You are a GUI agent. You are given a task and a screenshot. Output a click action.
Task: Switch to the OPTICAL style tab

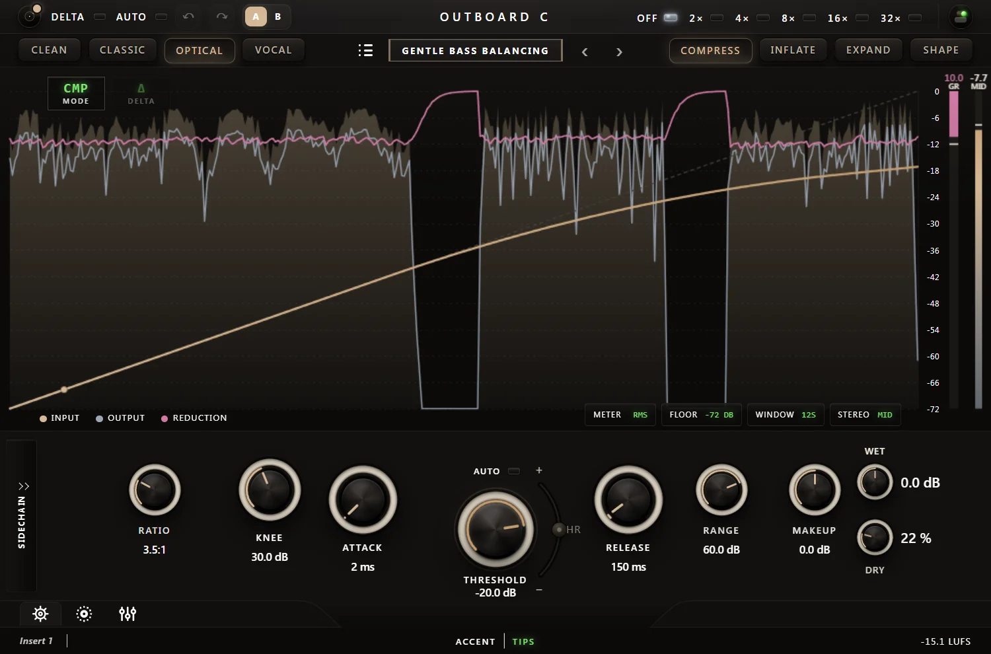200,51
